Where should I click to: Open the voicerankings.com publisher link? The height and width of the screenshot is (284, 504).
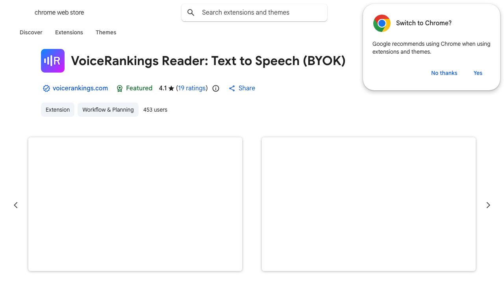click(80, 88)
